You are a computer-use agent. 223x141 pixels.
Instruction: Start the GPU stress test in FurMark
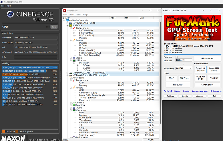click(208, 58)
